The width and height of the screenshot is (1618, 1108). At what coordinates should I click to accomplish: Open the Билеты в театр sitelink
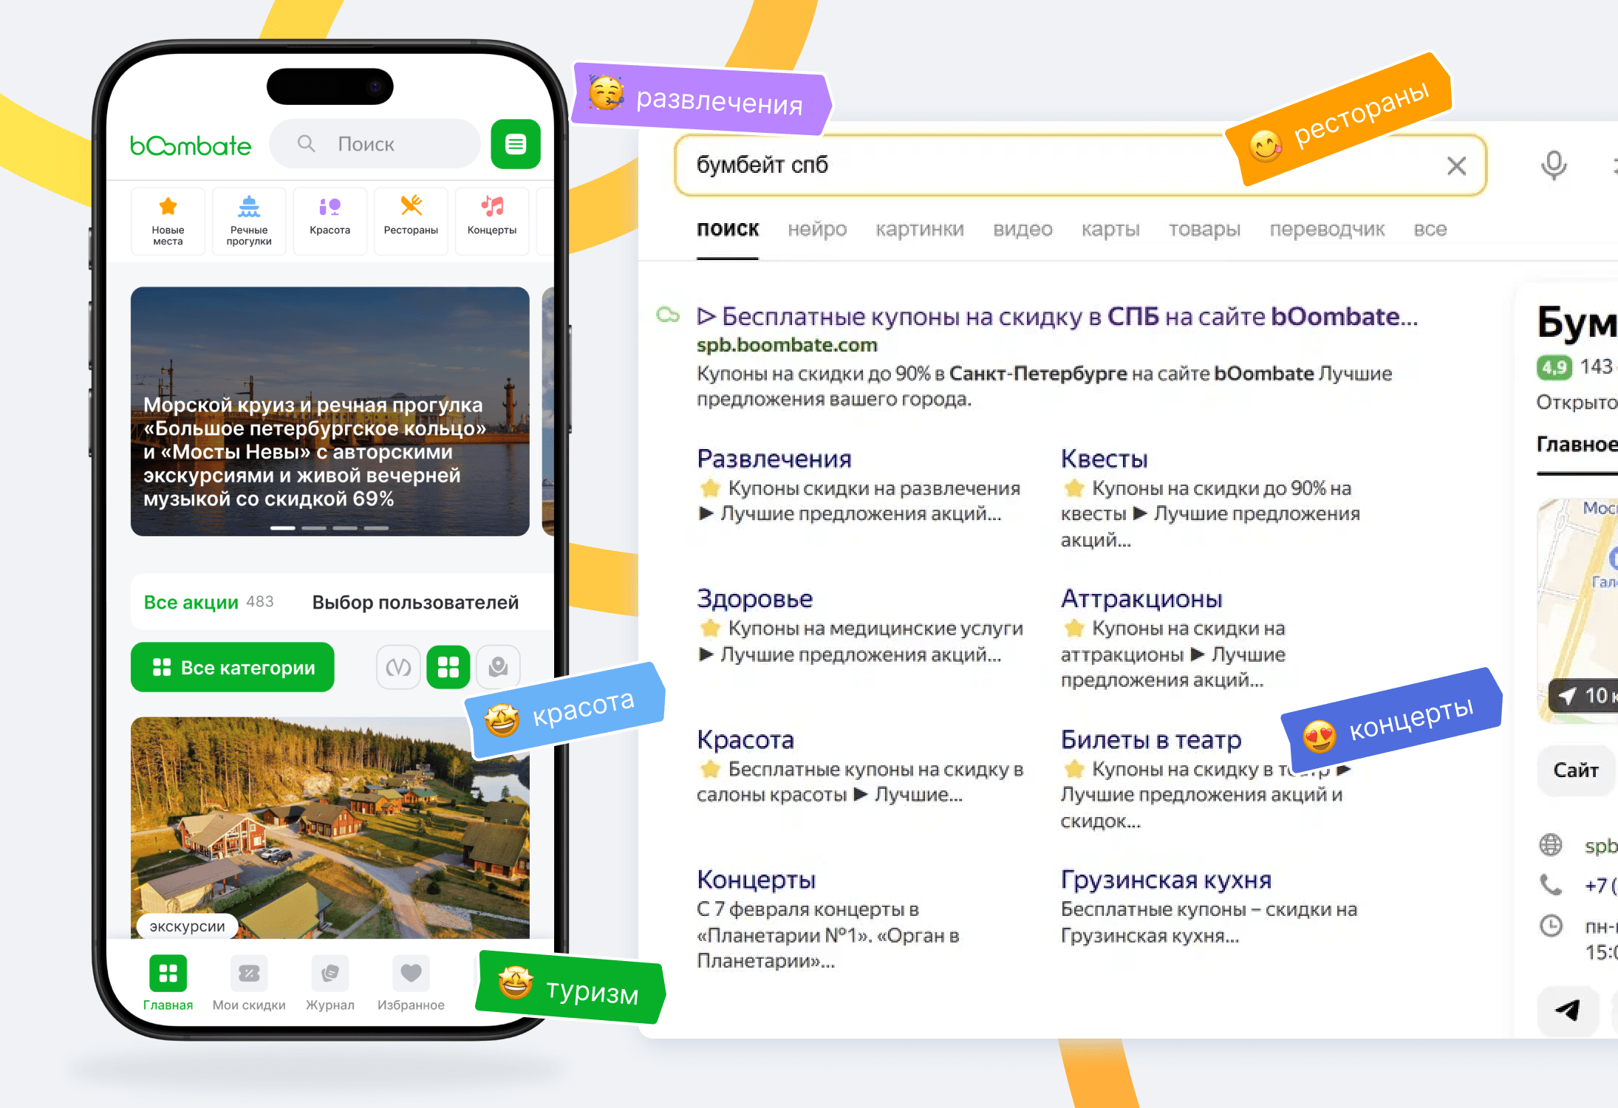[1151, 739]
